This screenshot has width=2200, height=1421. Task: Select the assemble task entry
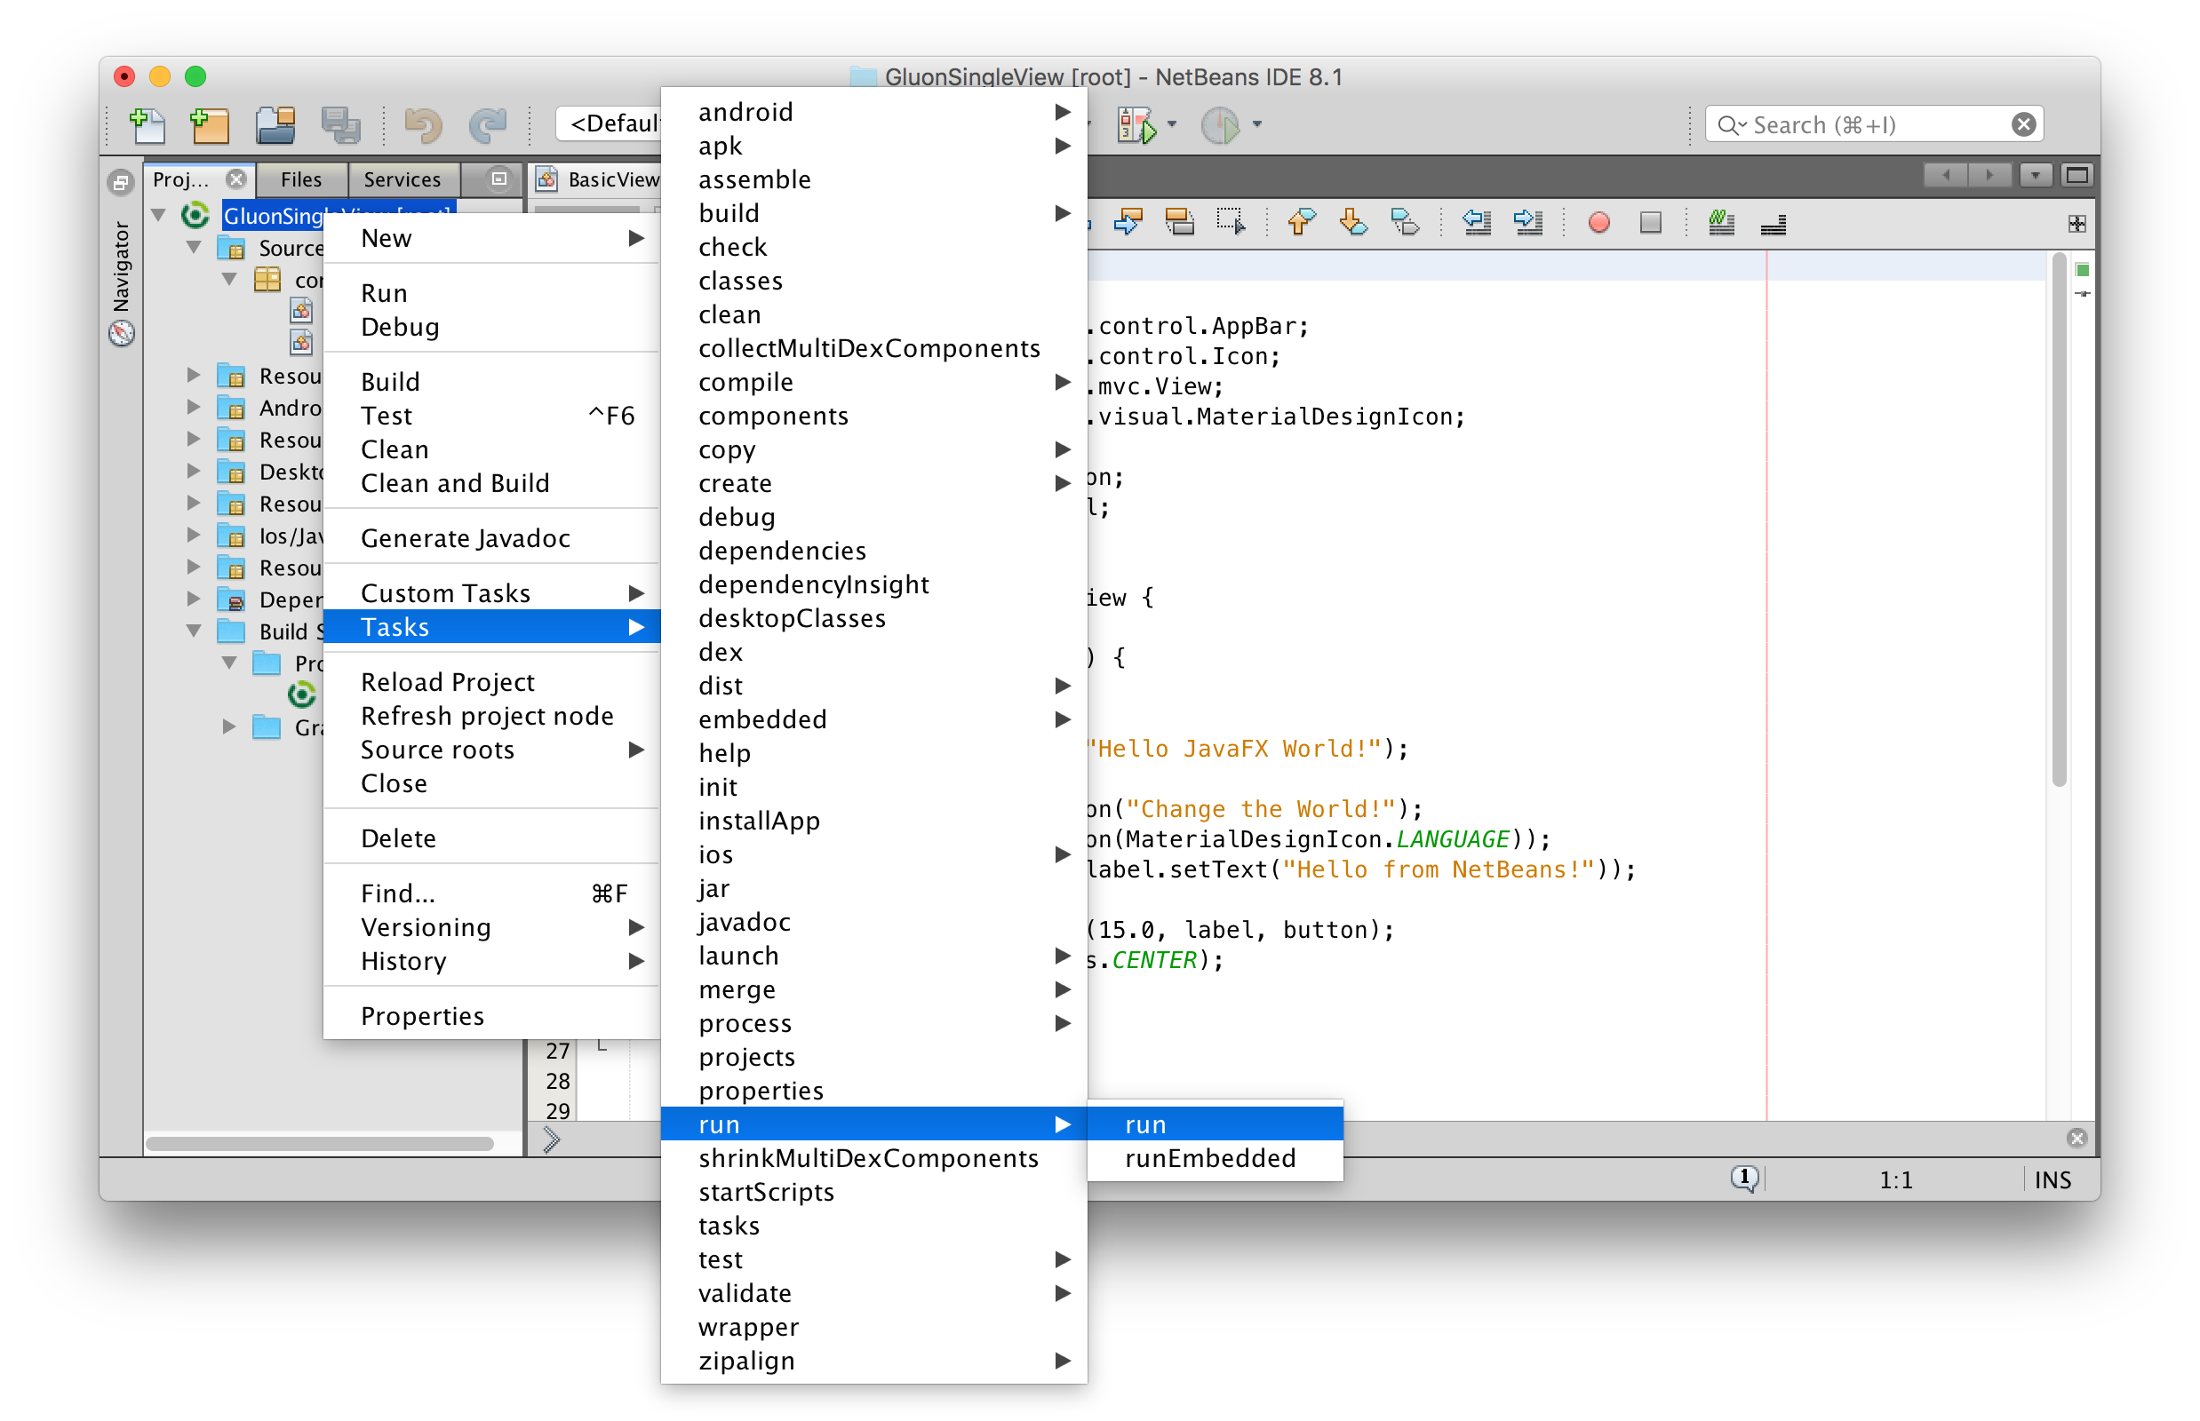tap(873, 179)
